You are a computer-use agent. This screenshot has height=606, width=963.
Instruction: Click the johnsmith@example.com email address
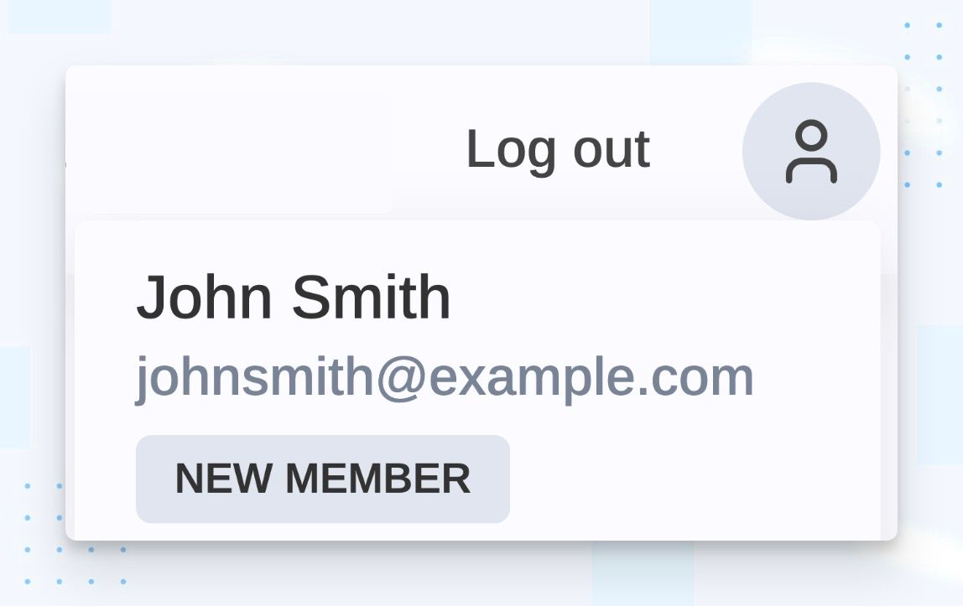(x=445, y=377)
